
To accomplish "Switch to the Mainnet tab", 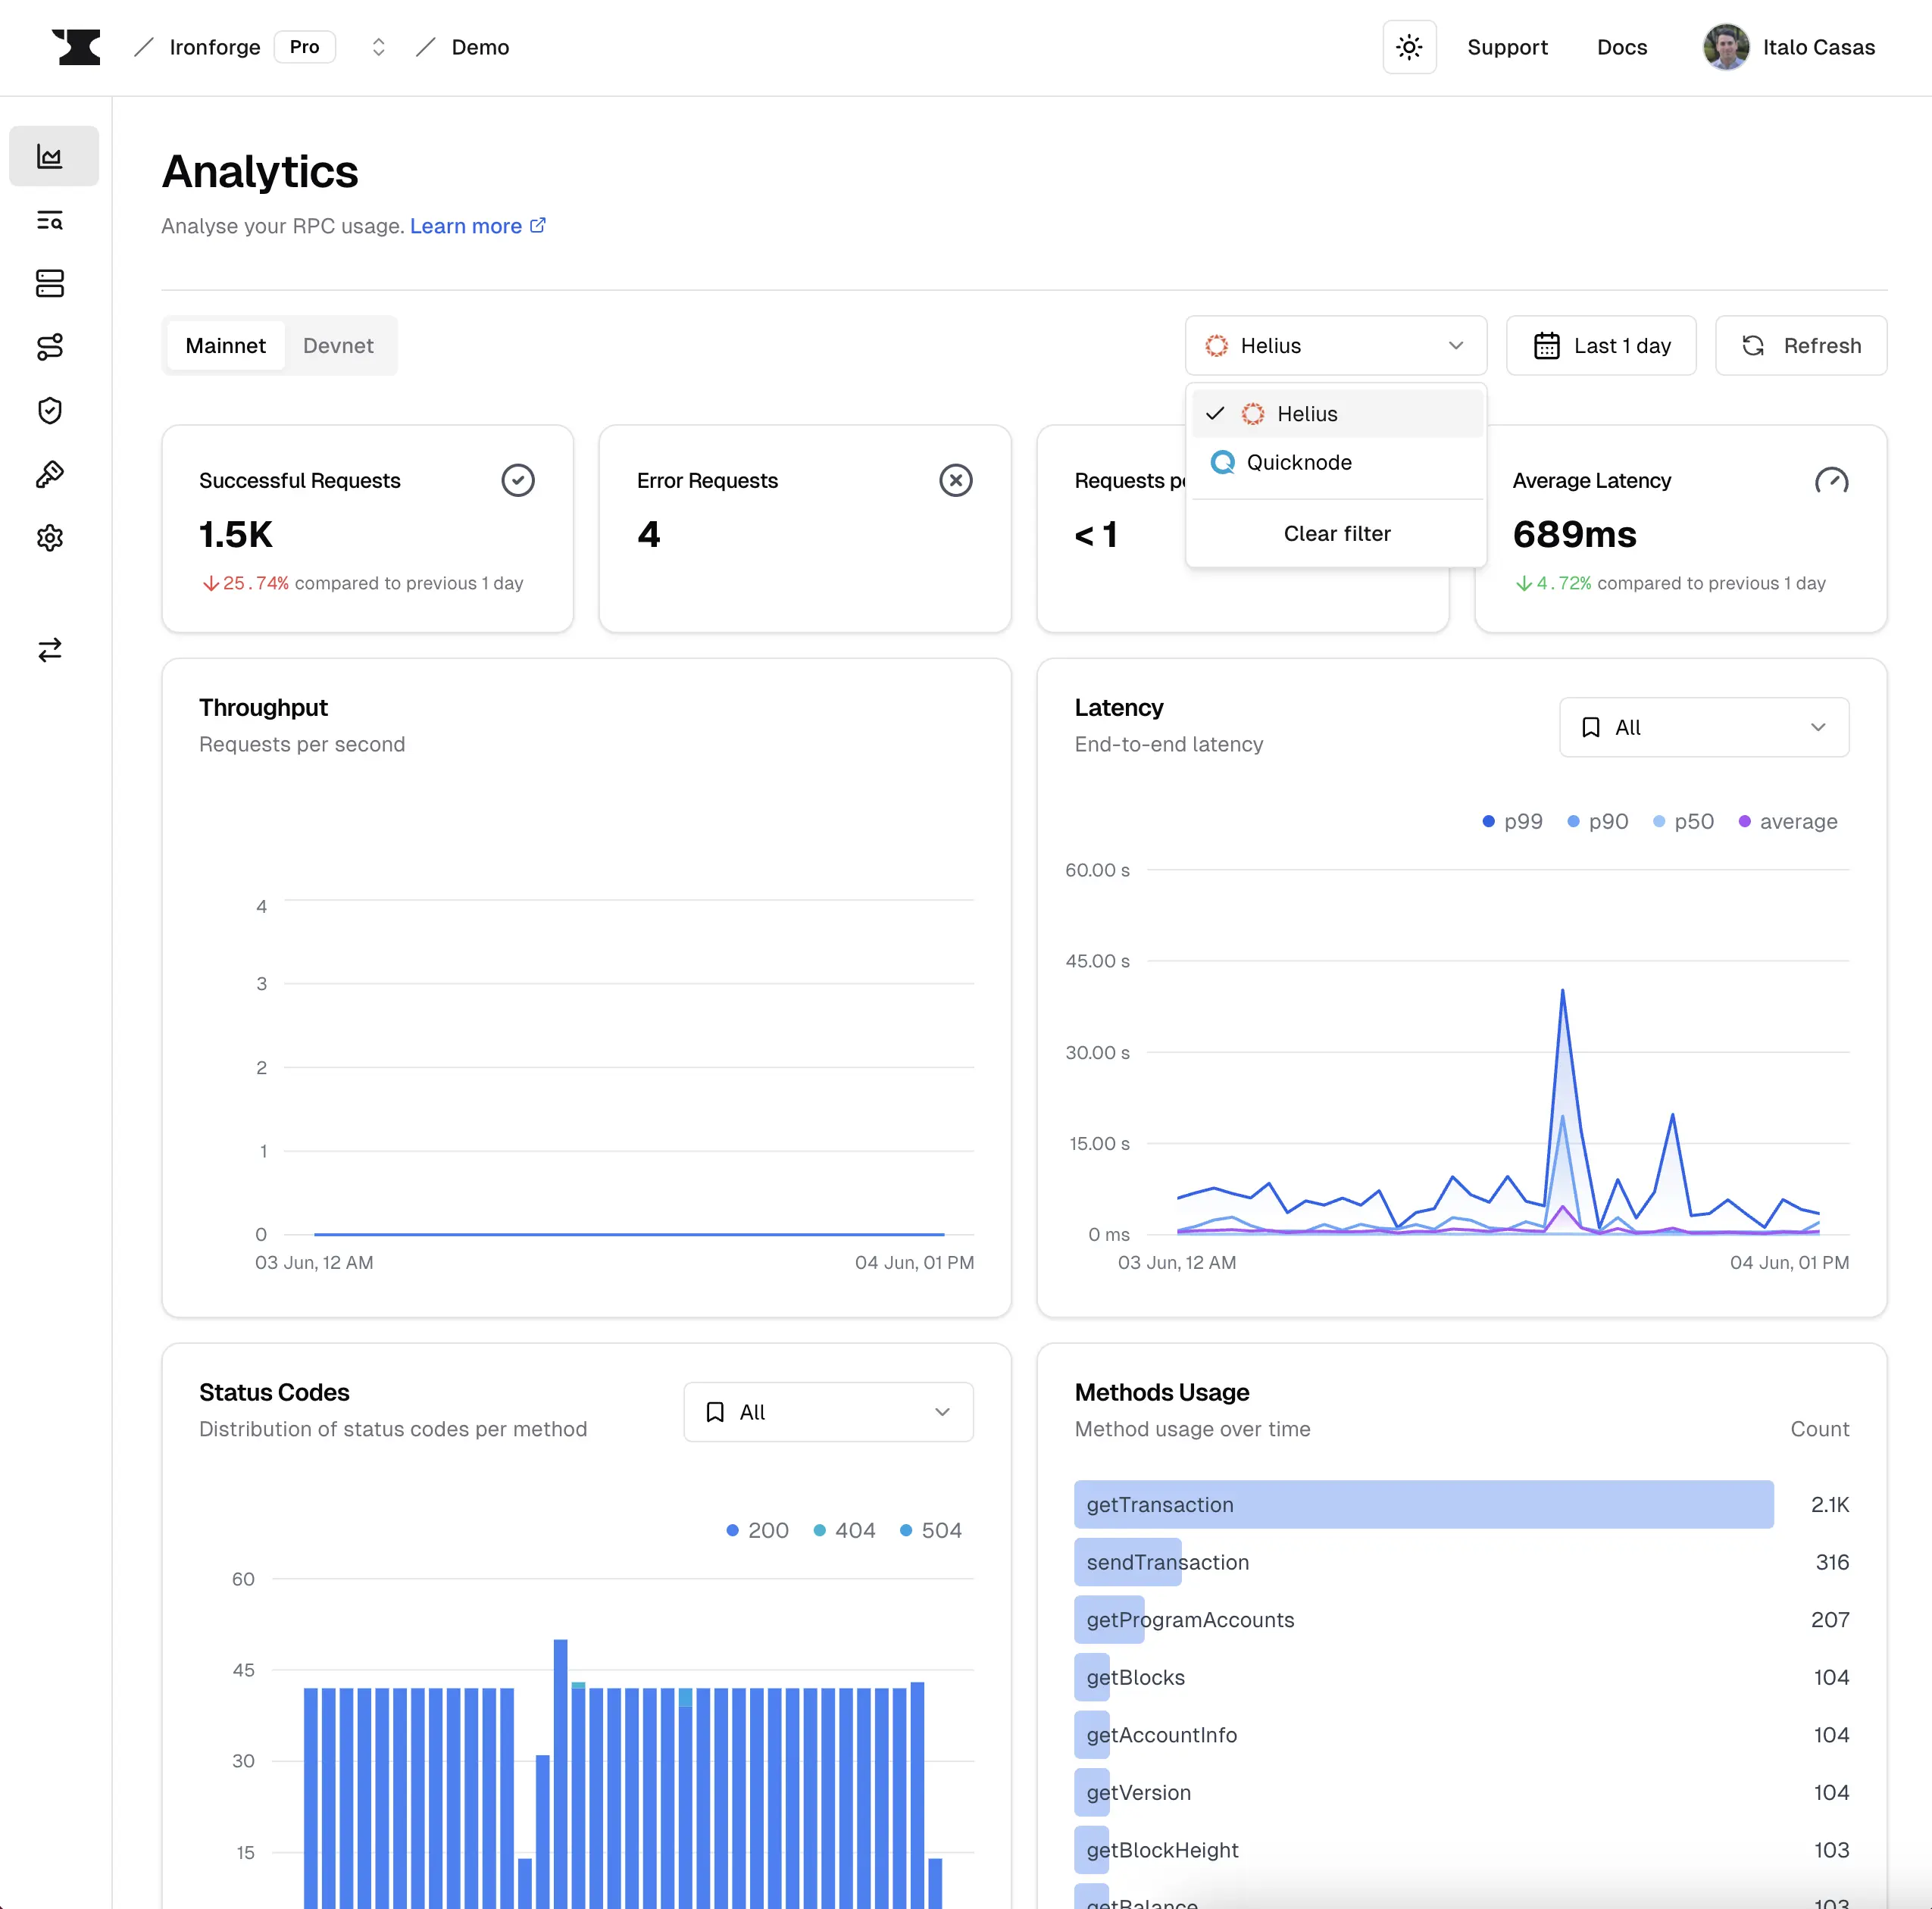I will (x=226, y=345).
